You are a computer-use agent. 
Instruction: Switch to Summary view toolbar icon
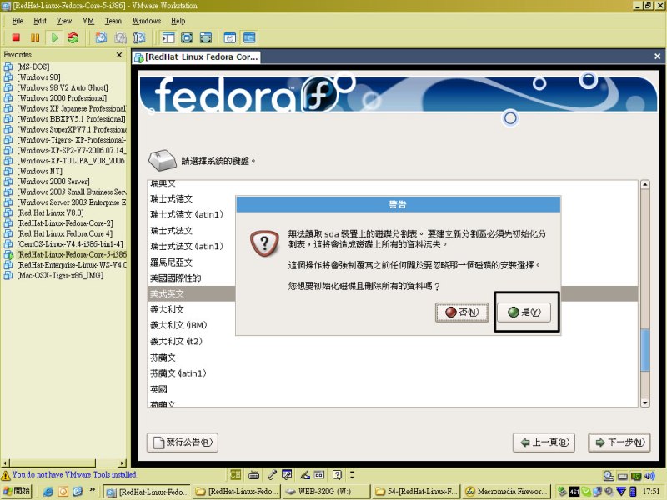[x=230, y=37]
